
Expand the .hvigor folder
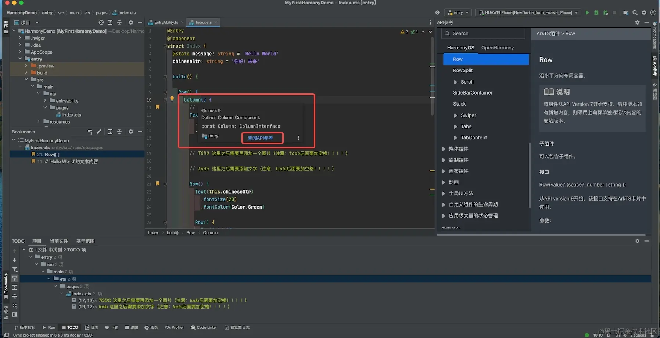pos(20,38)
